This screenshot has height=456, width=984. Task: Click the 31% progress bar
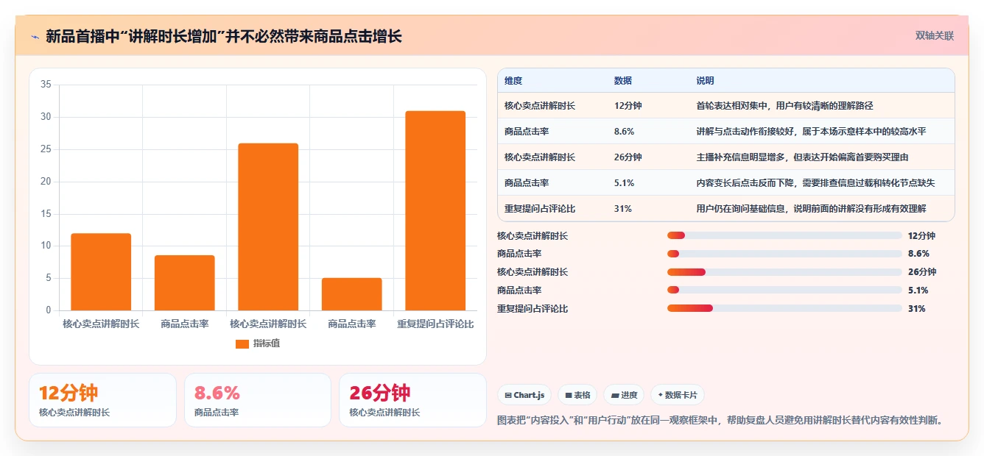[x=784, y=309]
